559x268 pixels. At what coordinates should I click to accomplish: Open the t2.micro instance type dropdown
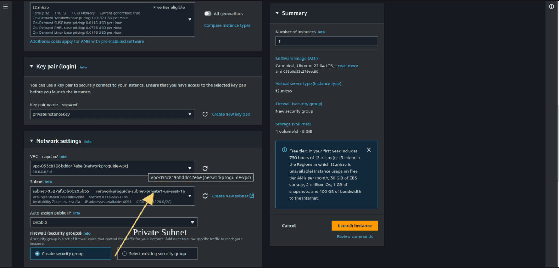pyautogui.click(x=190, y=19)
